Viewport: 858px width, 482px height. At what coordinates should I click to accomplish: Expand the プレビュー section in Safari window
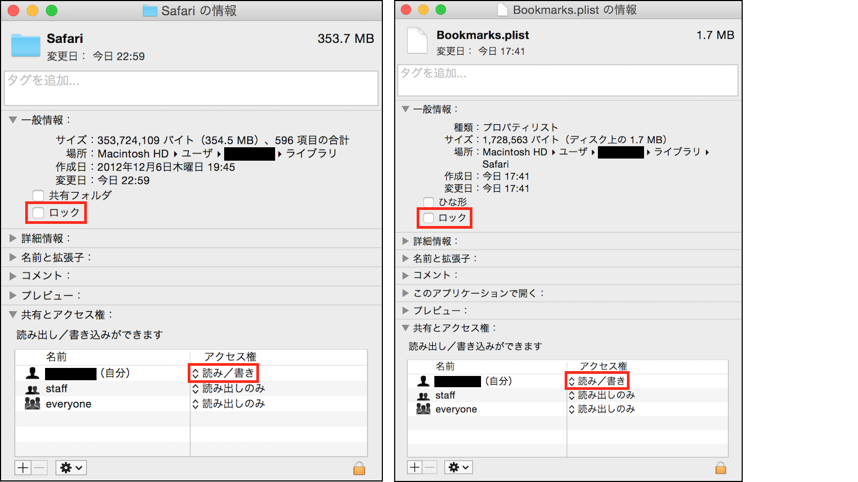[13, 295]
